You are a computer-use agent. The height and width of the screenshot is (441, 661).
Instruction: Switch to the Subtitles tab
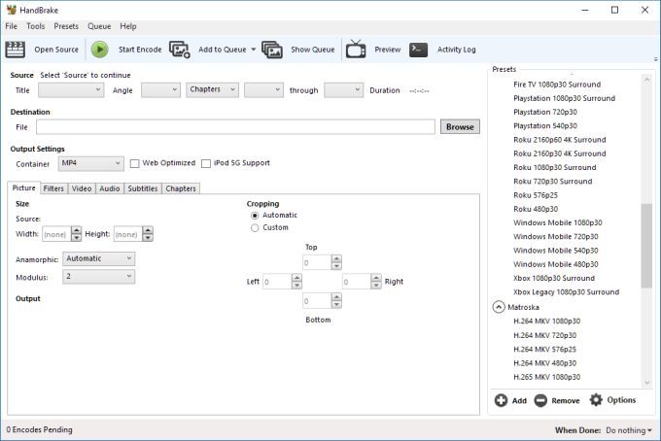click(143, 188)
